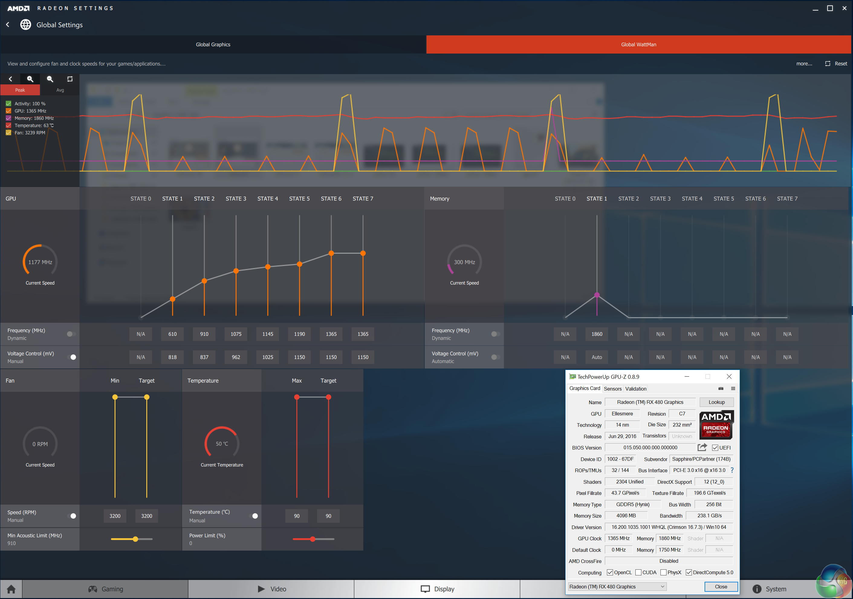Viewport: 853px width, 599px height.
Task: Toggle GPU Frequency dynamic switch
Action: point(71,334)
